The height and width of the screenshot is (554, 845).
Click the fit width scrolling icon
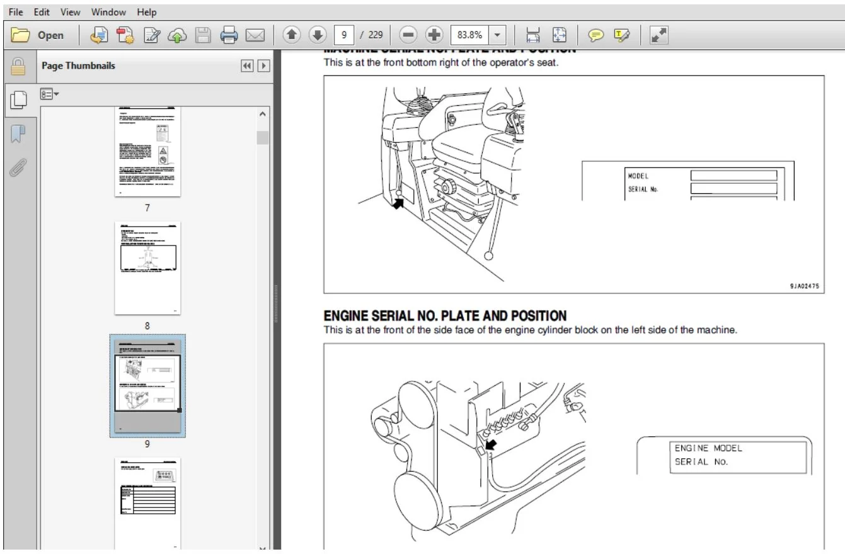(533, 35)
